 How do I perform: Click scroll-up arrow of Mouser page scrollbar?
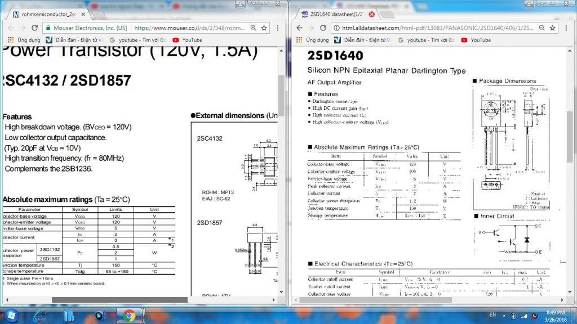coord(281,51)
